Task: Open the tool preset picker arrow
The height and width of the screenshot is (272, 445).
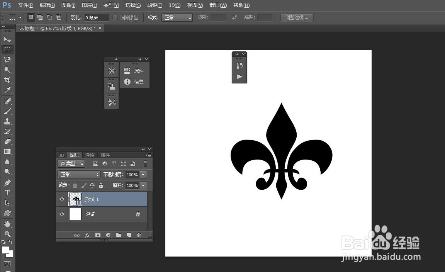Action: coord(20,18)
